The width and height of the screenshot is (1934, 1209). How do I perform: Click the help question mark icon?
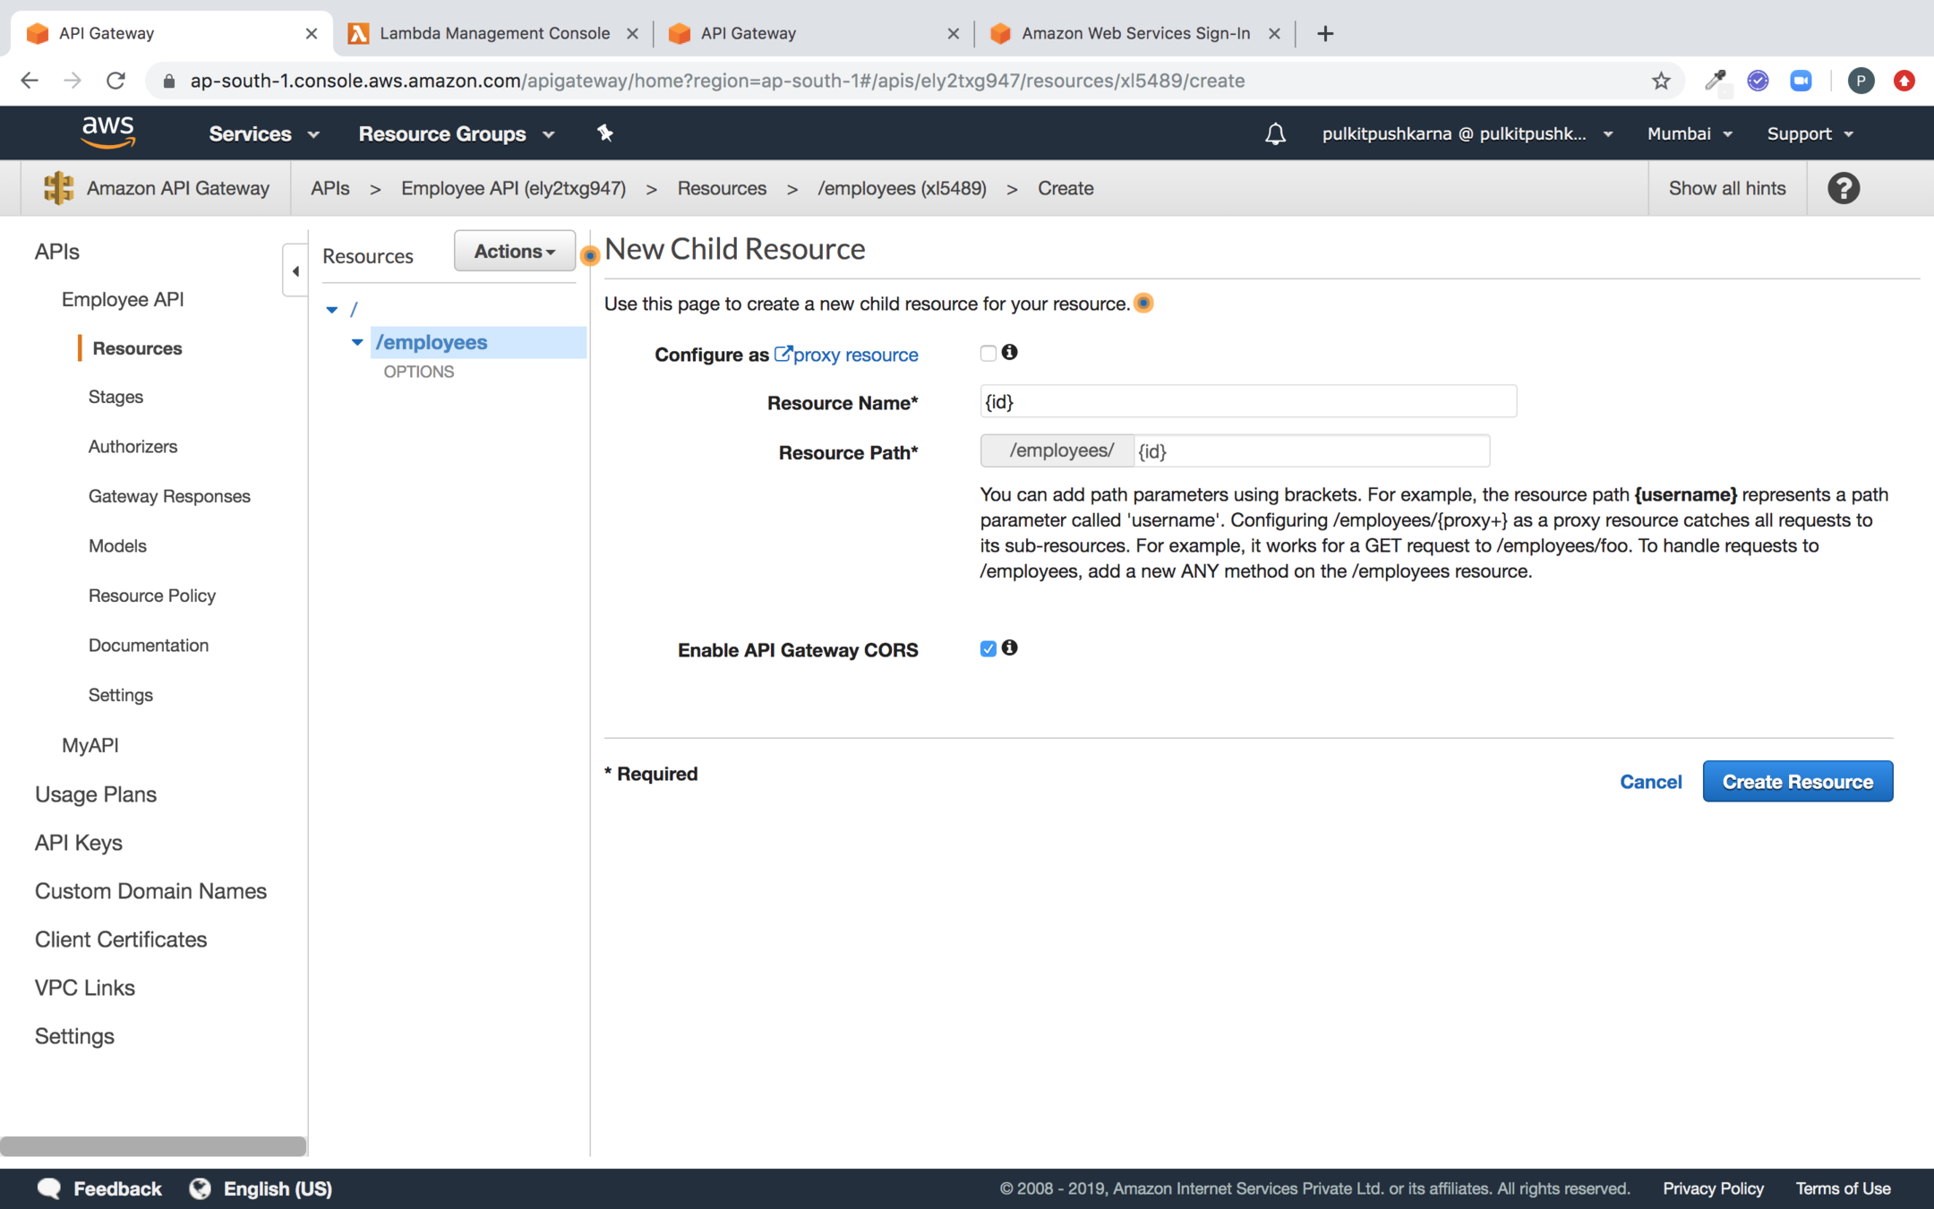tap(1843, 188)
